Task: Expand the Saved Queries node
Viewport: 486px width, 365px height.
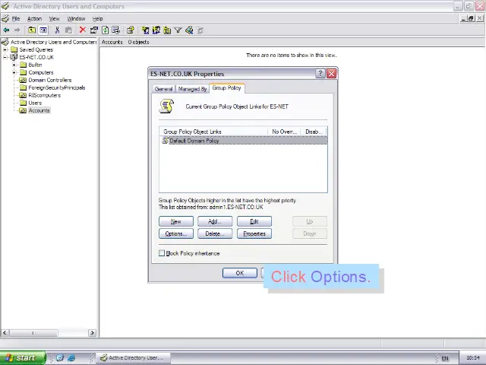Action: click(x=5, y=49)
